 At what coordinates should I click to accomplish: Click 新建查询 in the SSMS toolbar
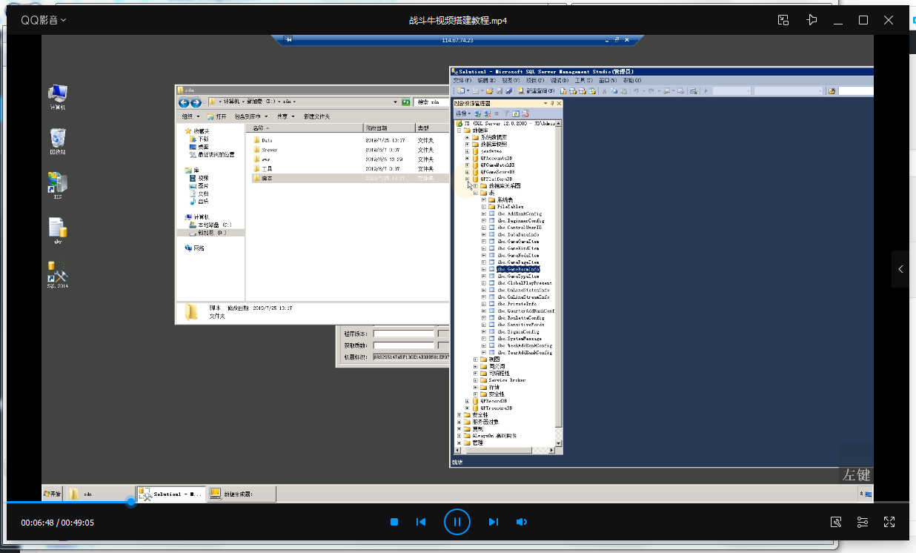click(x=537, y=91)
